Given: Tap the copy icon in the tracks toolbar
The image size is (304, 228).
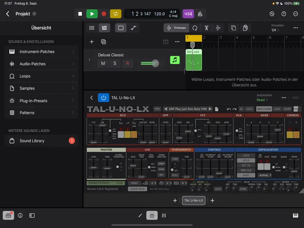Looking at the screenshot, I should click(245, 28).
